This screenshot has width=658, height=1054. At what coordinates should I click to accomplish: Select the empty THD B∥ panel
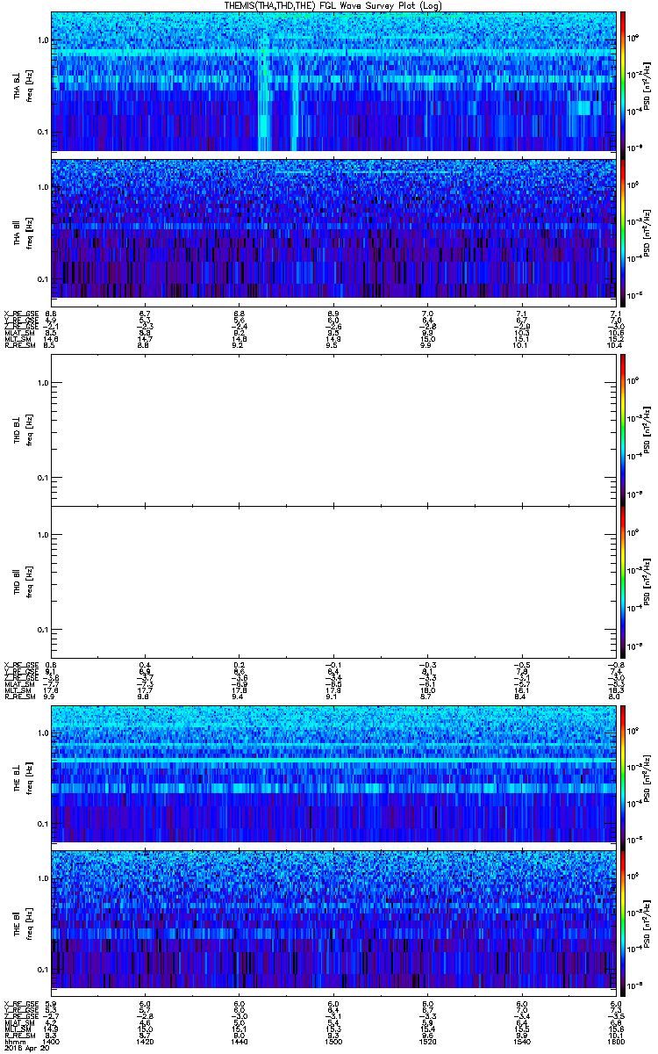tap(333, 581)
